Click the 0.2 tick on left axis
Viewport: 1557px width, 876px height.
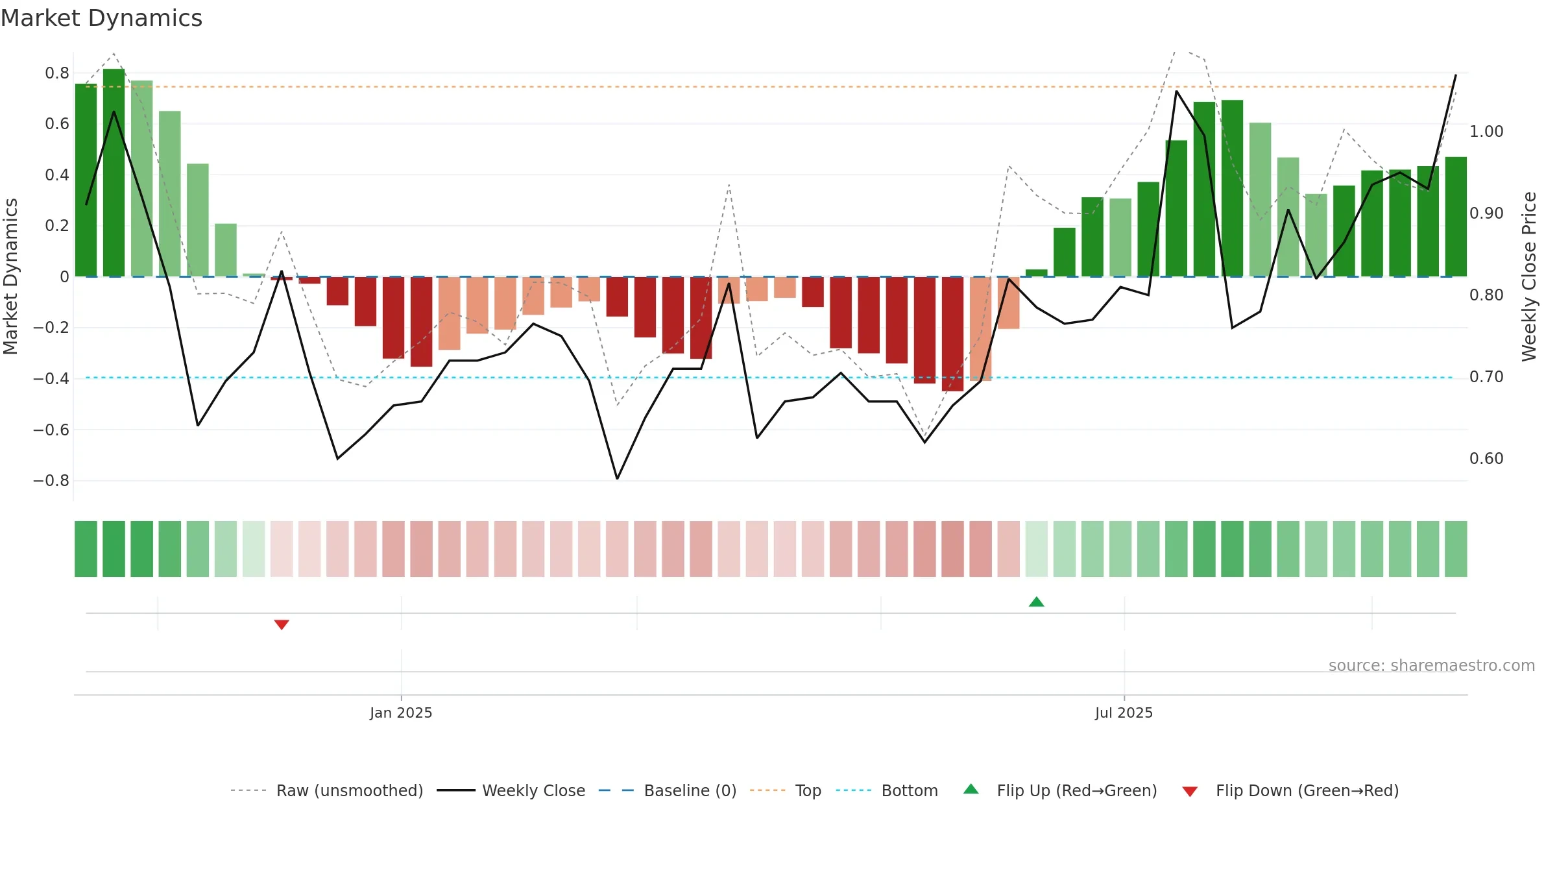(x=57, y=225)
